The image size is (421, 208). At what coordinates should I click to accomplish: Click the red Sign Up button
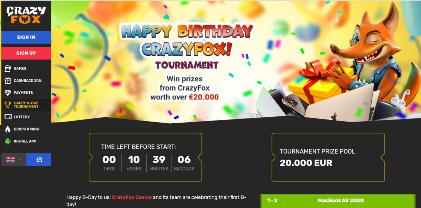tap(26, 53)
